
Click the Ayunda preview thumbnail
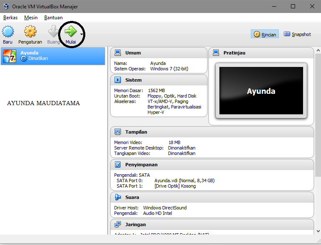[261, 91]
